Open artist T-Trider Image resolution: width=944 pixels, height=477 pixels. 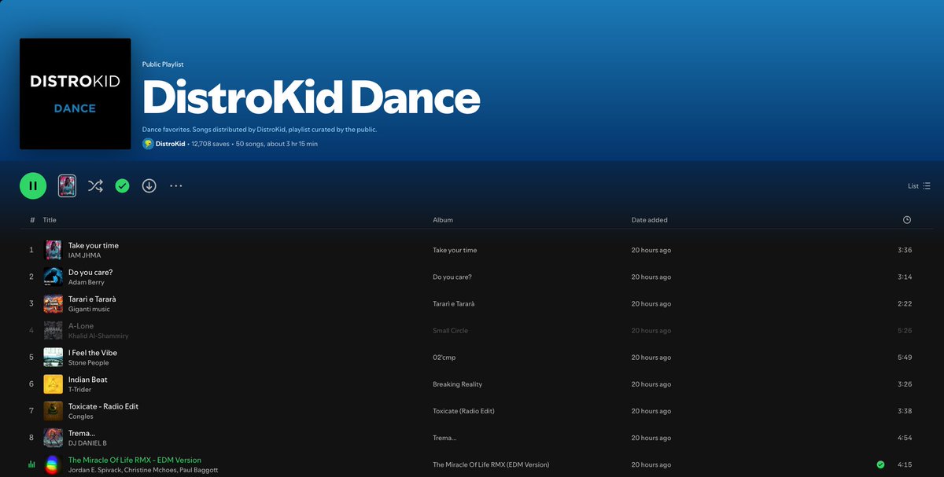[80, 390]
